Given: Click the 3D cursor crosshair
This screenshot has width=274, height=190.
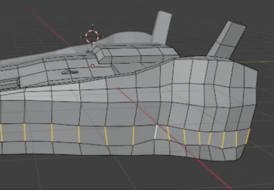Looking at the screenshot, I should 92,36.
